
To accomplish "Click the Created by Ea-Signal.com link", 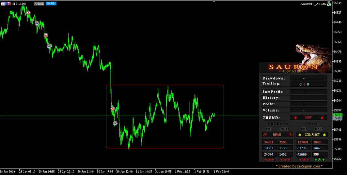I will point(299,166).
